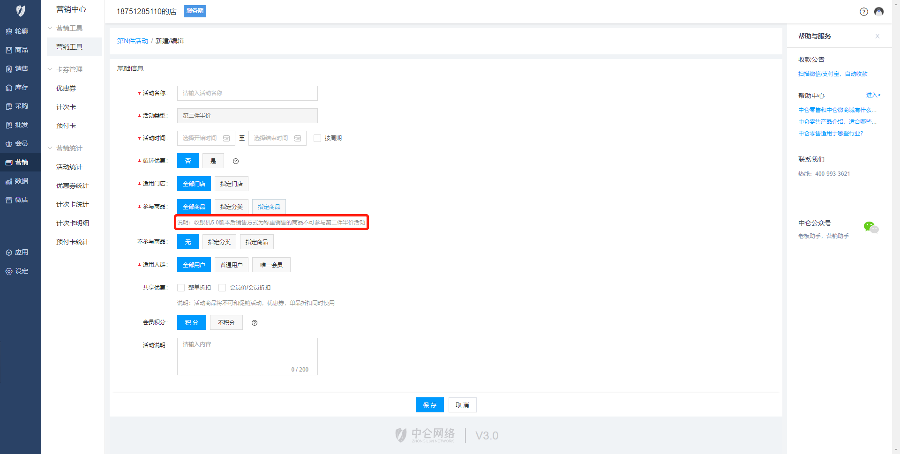The height and width of the screenshot is (454, 900).
Task: Close the 帮助与服务 panel
Action: 877,36
